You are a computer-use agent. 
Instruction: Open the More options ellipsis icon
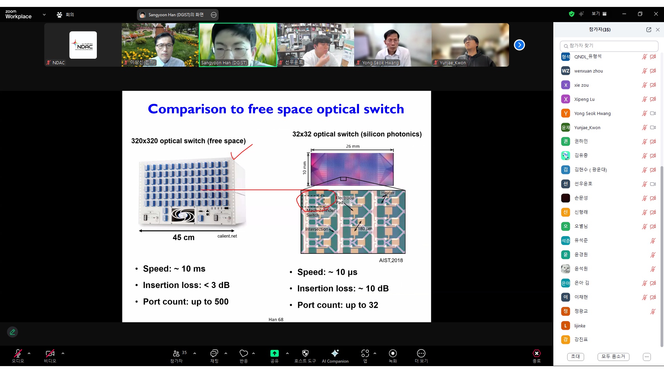(421, 353)
